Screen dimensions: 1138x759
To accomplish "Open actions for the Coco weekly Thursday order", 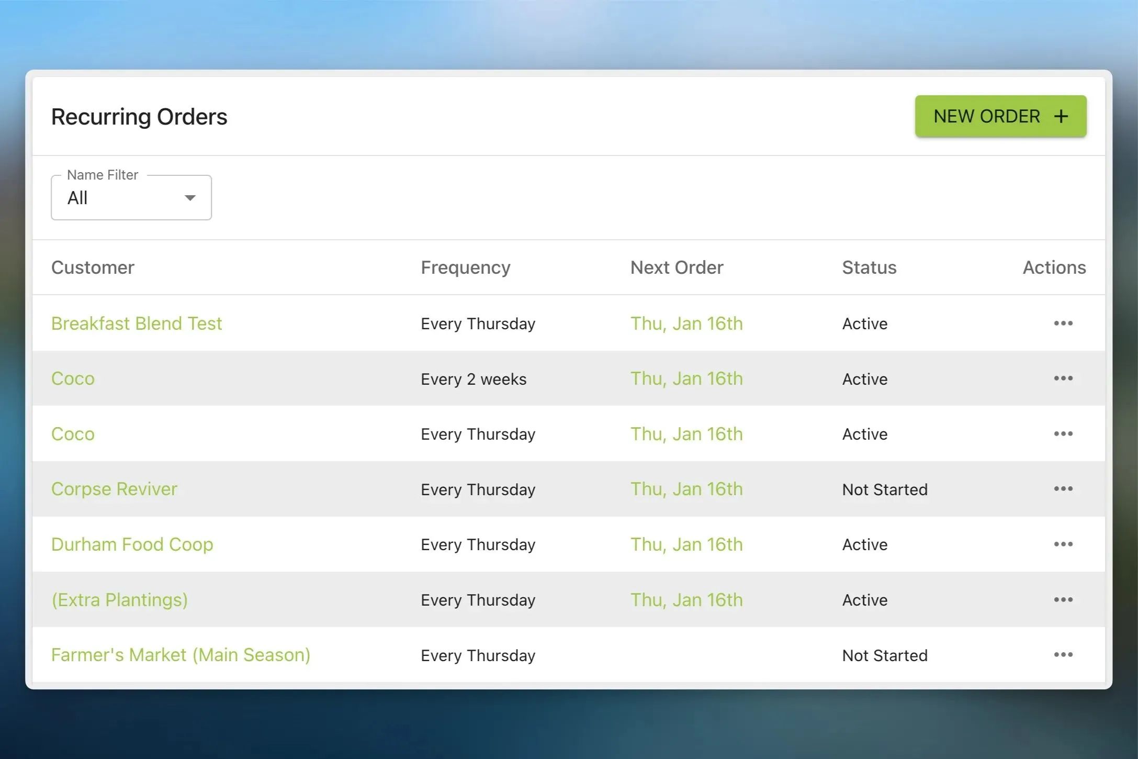I will 1063,433.
